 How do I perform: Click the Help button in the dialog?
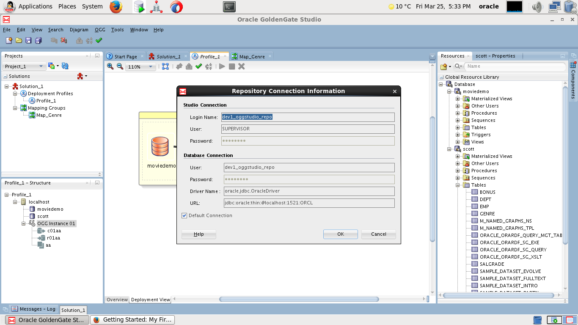click(x=199, y=234)
